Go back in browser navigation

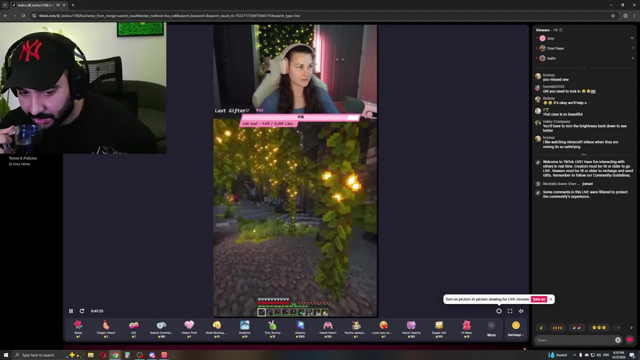tap(5, 15)
